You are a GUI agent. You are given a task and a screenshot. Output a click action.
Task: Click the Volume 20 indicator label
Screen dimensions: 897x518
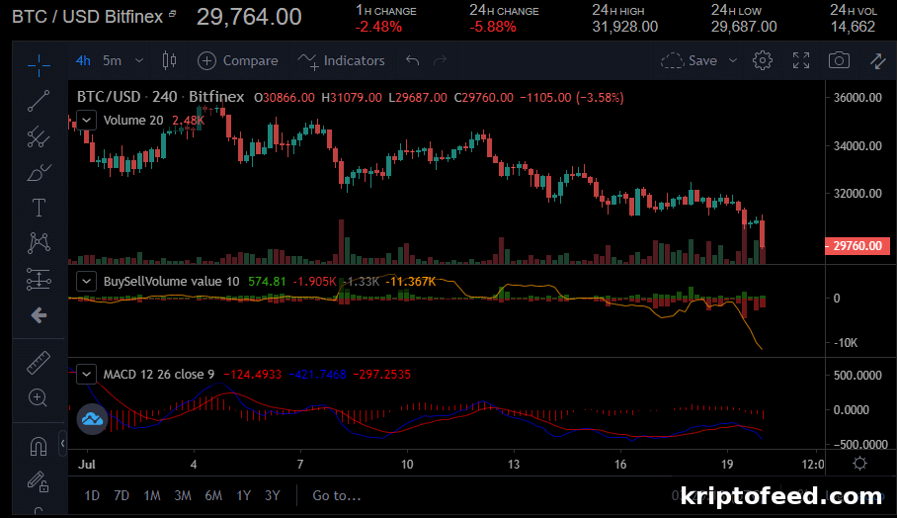coord(132,121)
